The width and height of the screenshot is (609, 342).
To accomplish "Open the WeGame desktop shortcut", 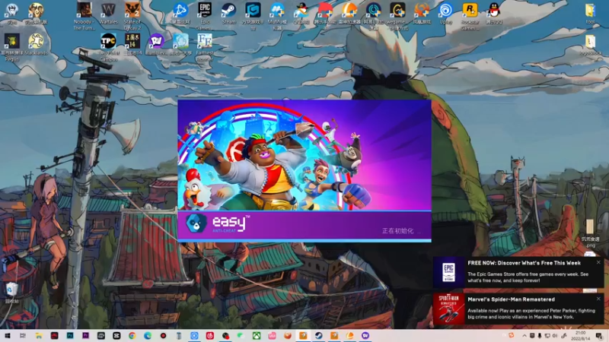I will pyautogui.click(x=397, y=15).
